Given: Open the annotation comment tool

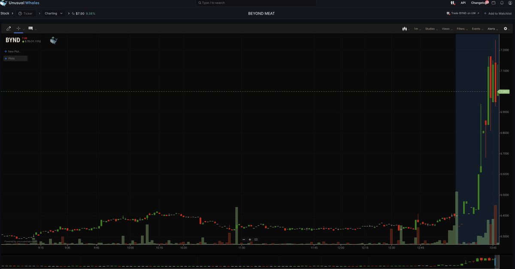Looking at the screenshot, I should [30, 29].
